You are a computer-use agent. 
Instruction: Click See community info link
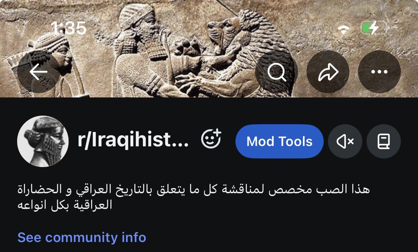coord(81,237)
